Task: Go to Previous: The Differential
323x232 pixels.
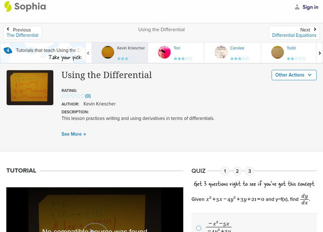Action: coord(22,32)
